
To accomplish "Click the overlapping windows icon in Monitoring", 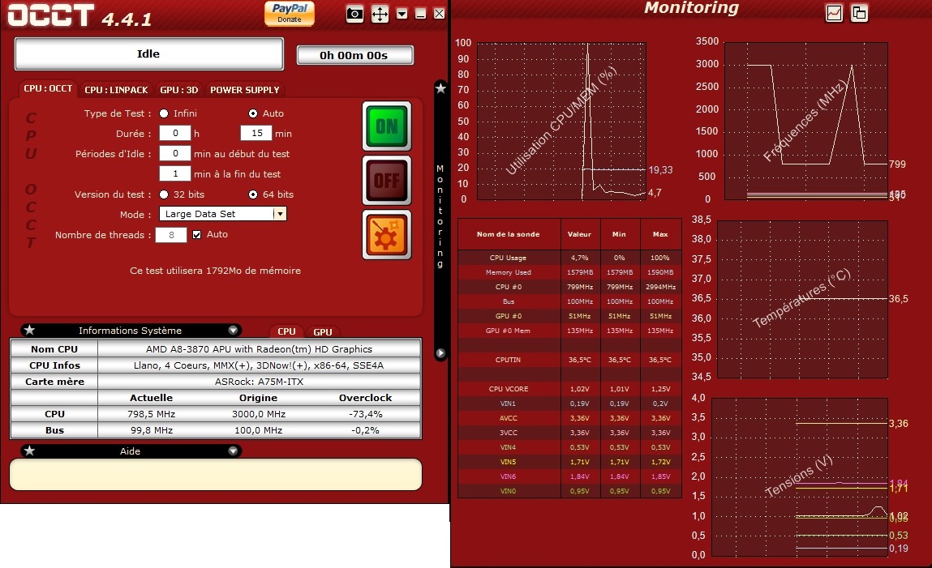I will coord(859,12).
